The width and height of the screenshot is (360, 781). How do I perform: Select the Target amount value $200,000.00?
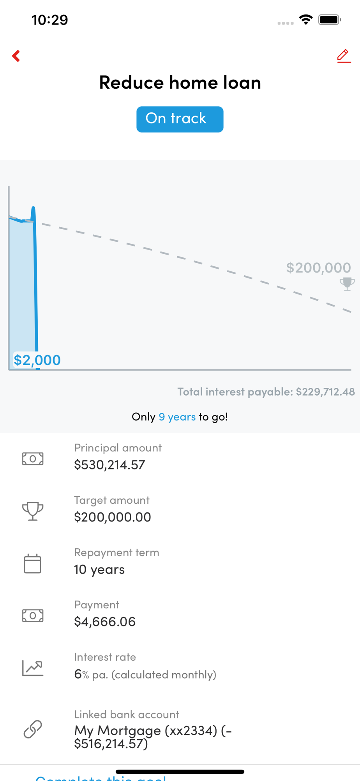pyautogui.click(x=113, y=517)
